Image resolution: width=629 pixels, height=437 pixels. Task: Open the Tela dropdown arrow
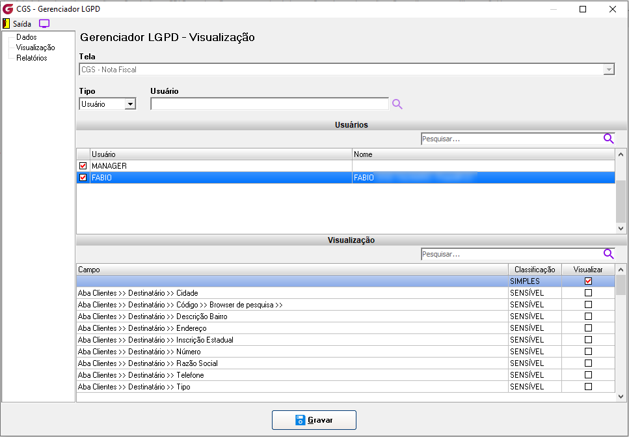[609, 70]
